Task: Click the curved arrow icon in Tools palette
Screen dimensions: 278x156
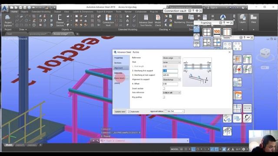Action: click(x=247, y=118)
